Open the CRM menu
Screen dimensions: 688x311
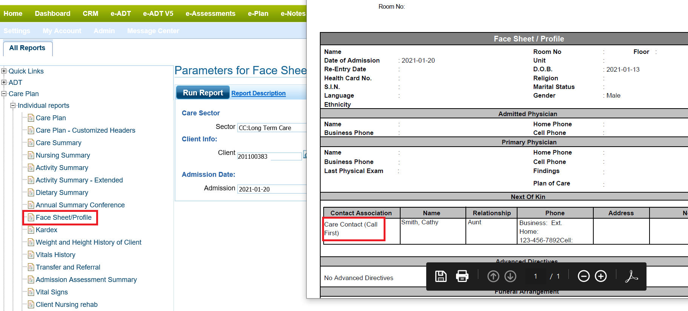[x=91, y=14]
